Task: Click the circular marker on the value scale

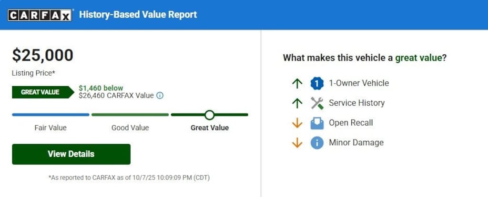Action: pyautogui.click(x=209, y=115)
